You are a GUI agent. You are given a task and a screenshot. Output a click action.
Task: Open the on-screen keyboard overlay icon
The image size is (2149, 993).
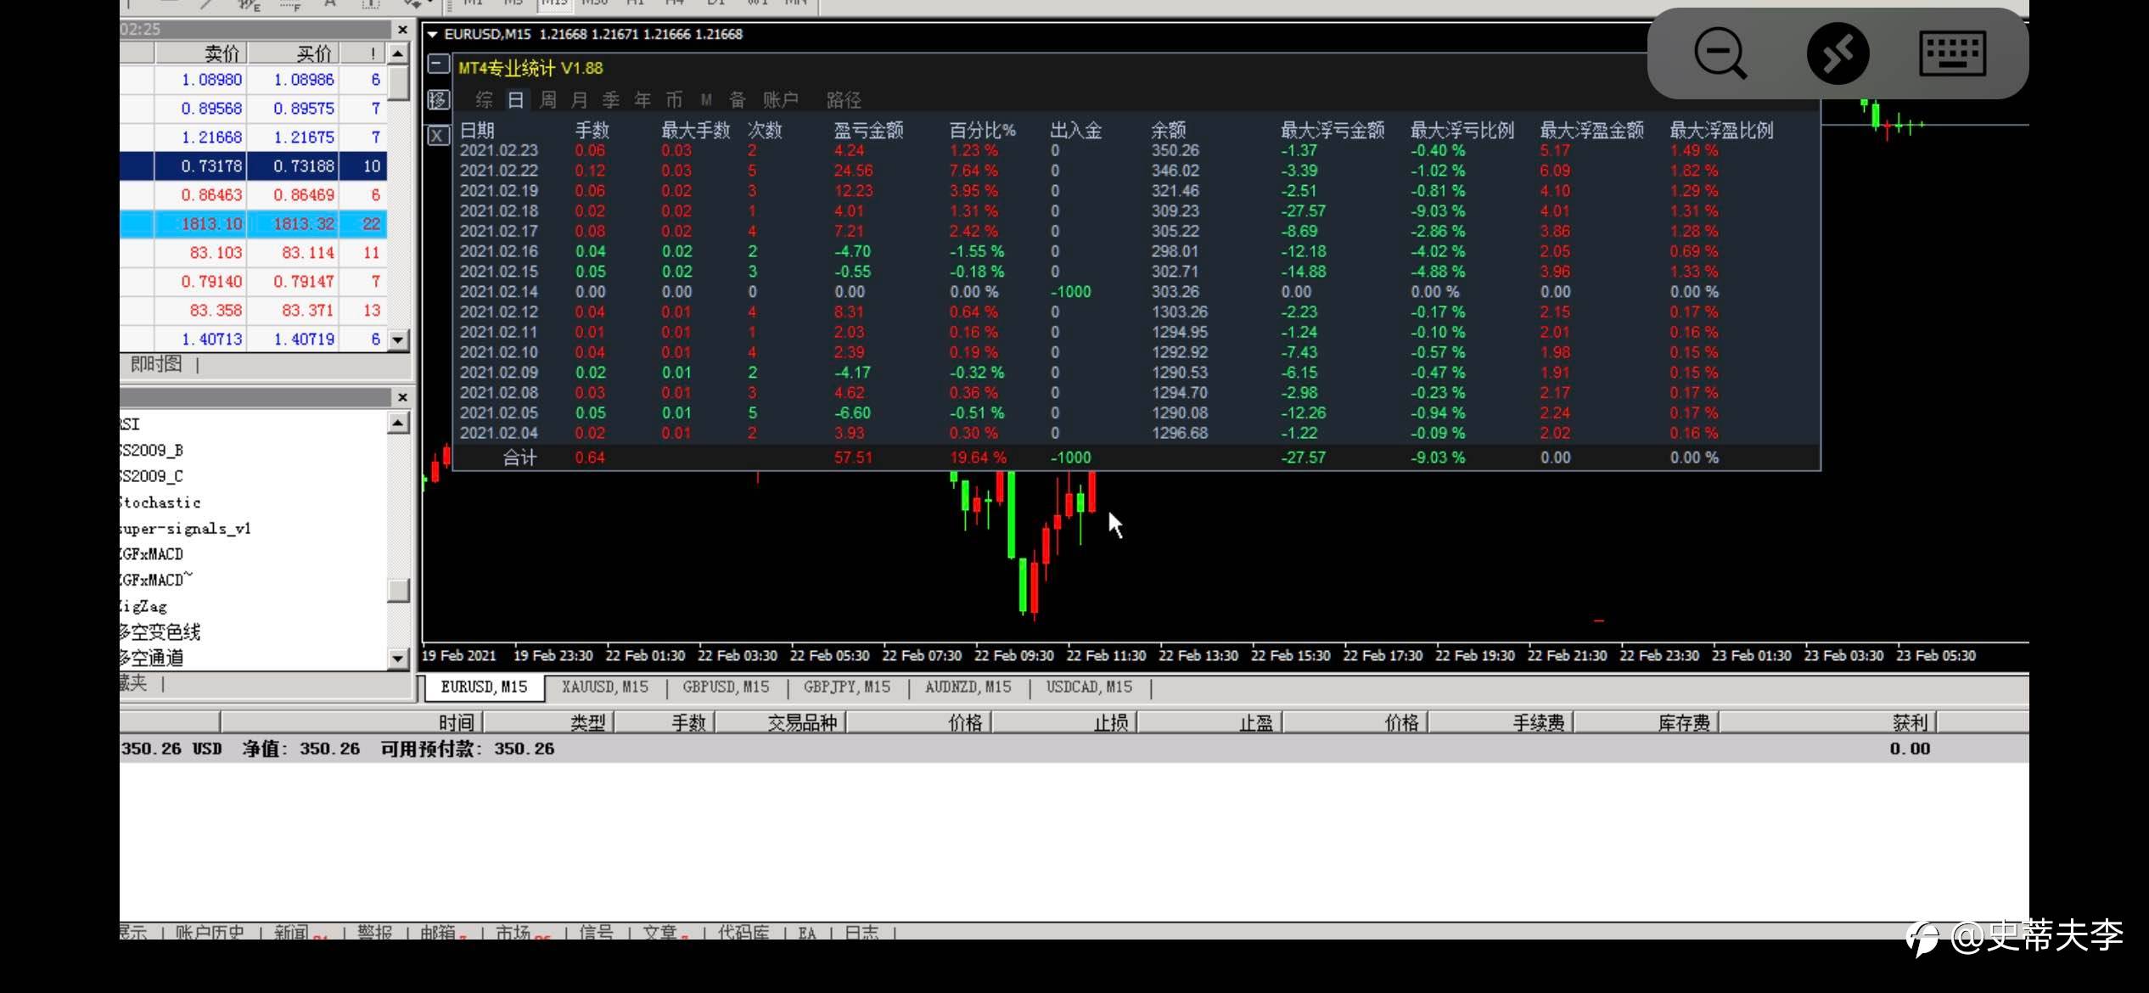[x=1952, y=53]
